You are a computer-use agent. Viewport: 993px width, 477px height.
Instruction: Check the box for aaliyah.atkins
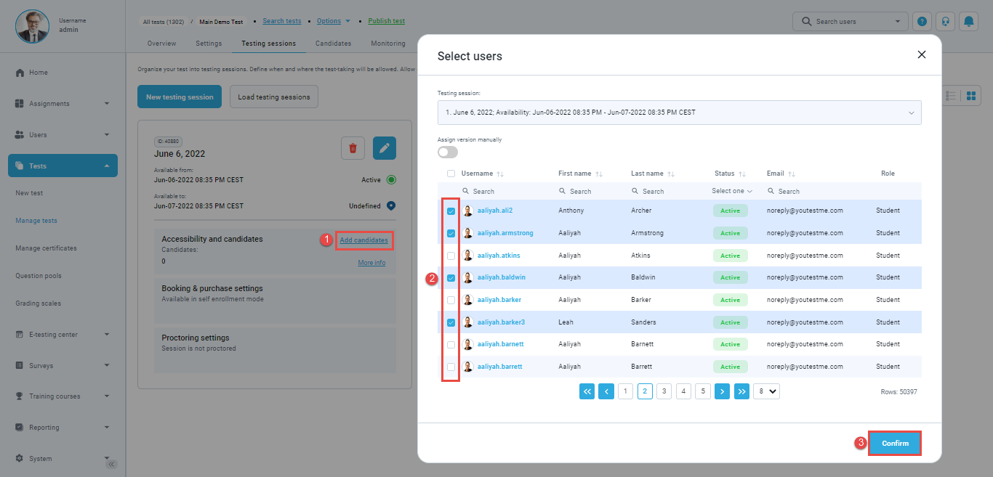pos(451,256)
